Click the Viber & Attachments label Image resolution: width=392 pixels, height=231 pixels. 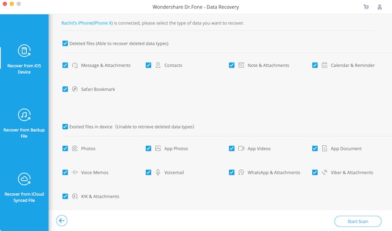tap(352, 173)
